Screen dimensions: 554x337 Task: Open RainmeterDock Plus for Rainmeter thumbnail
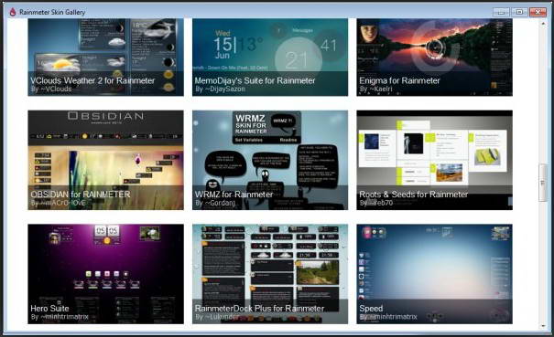(x=270, y=274)
